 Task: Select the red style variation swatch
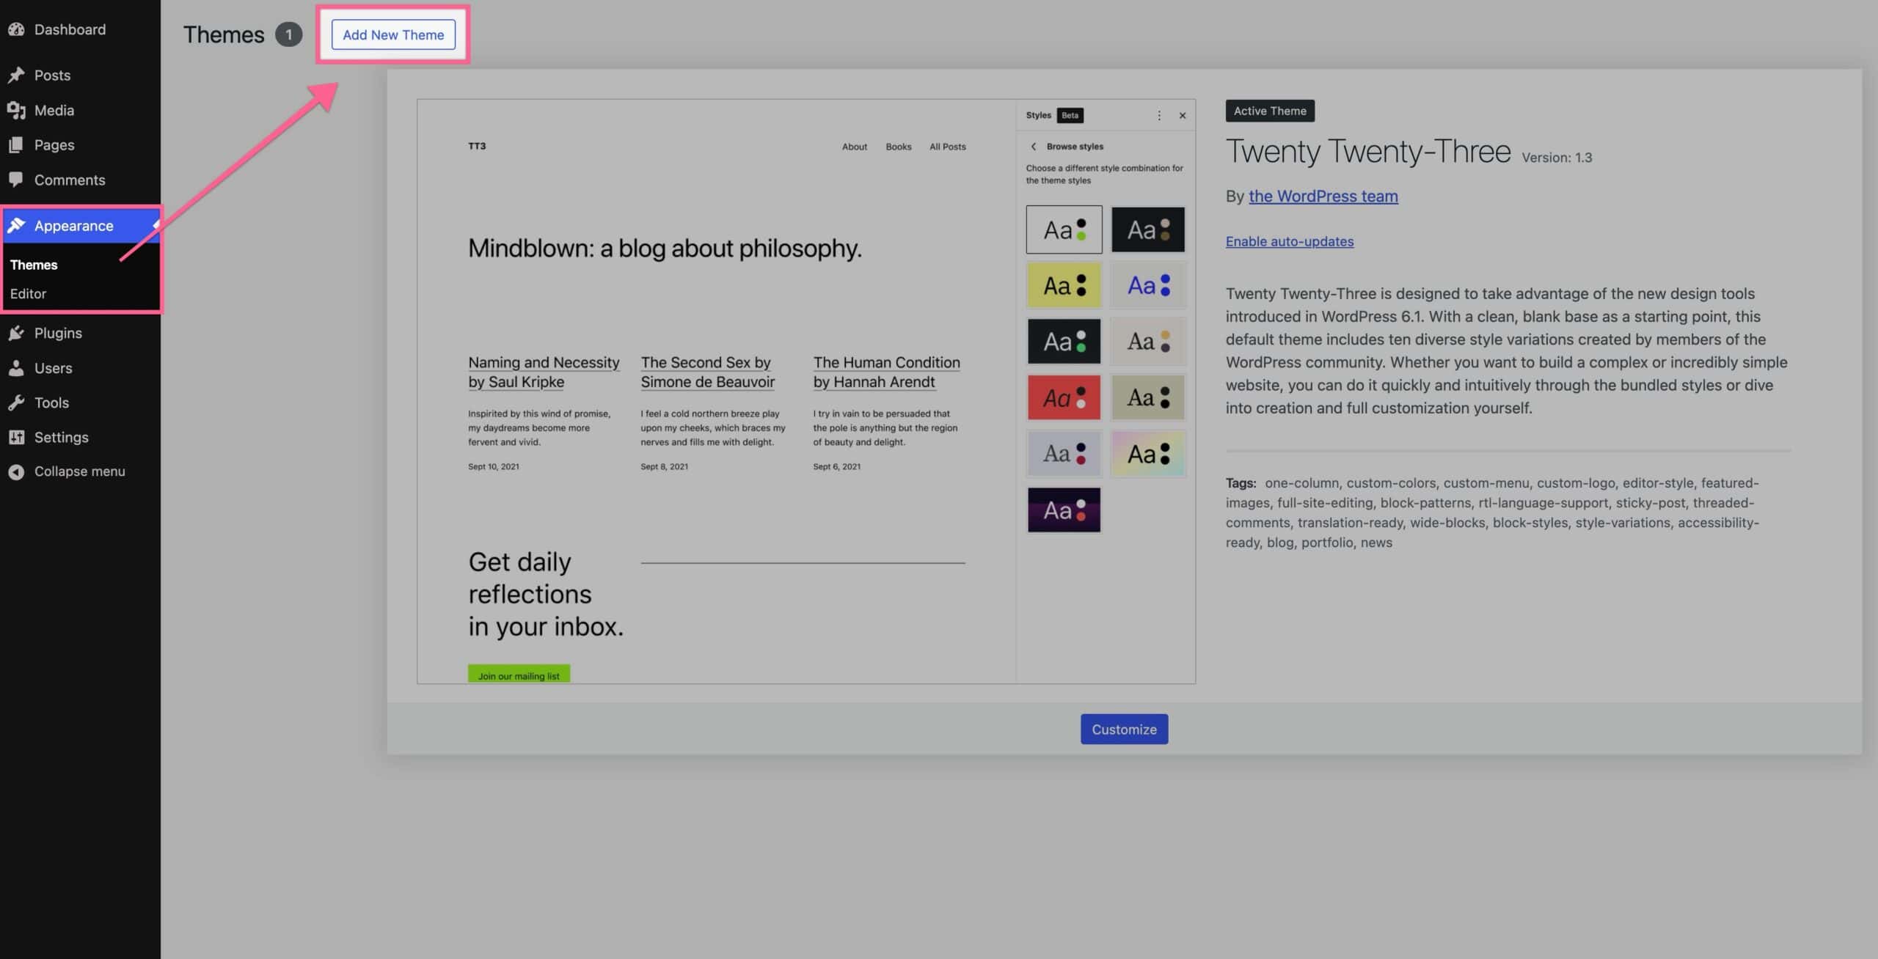[x=1063, y=397]
